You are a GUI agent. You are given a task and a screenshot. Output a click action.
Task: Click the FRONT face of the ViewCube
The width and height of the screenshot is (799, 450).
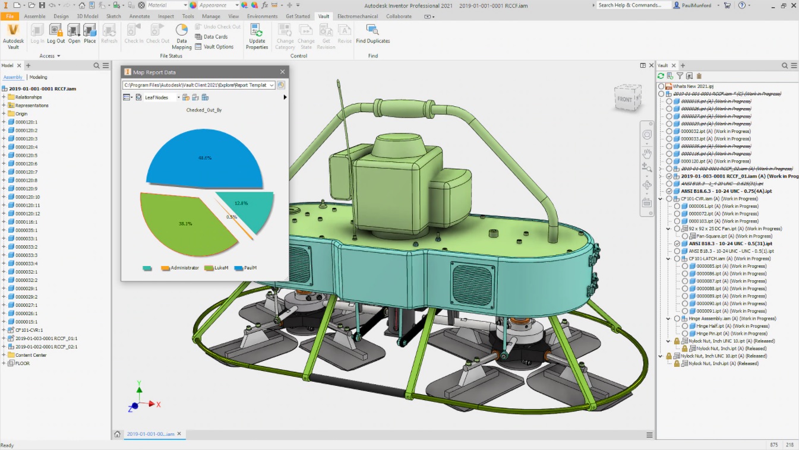coord(625,100)
